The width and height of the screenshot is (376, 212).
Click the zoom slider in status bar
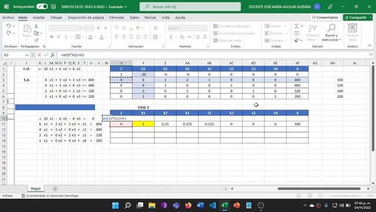(x=345, y=196)
